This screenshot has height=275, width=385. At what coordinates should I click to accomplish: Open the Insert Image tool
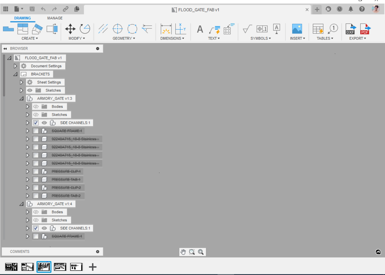(297, 29)
